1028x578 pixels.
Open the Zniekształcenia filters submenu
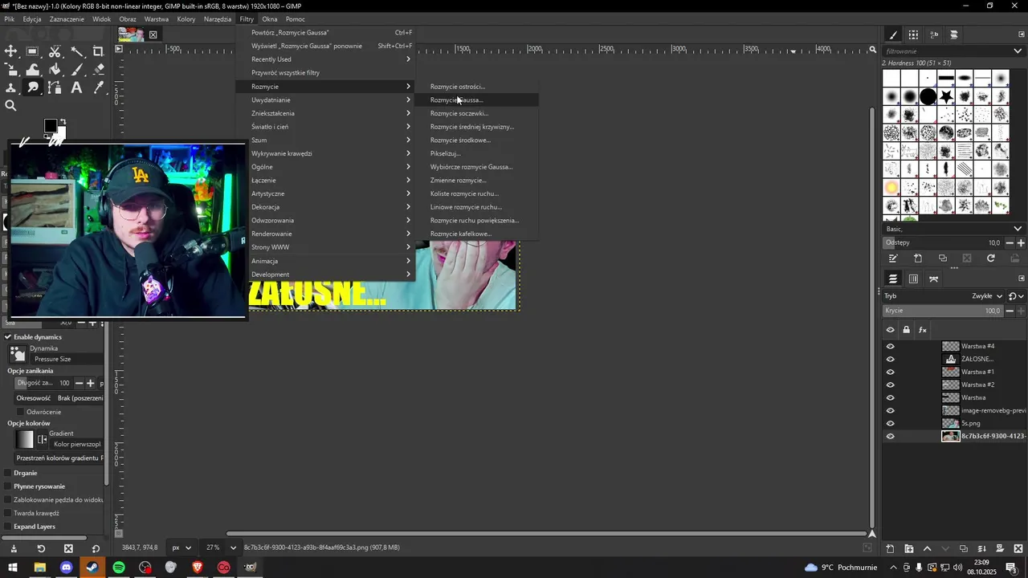pyautogui.click(x=325, y=113)
